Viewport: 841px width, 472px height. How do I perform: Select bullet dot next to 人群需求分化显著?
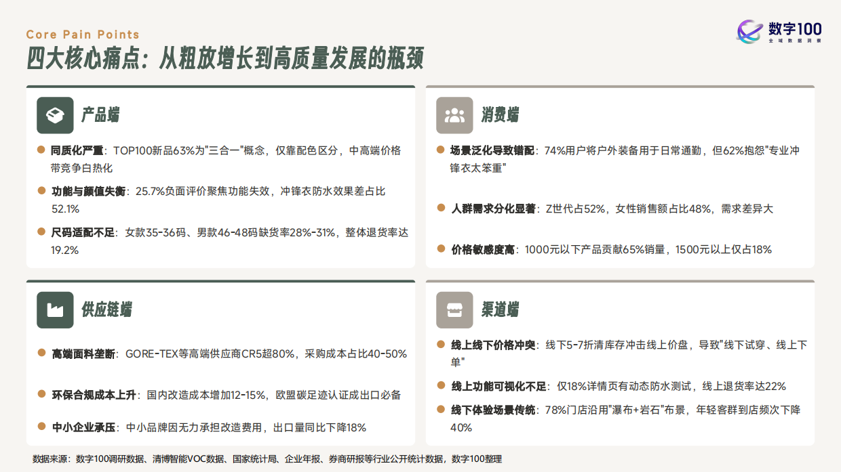440,208
